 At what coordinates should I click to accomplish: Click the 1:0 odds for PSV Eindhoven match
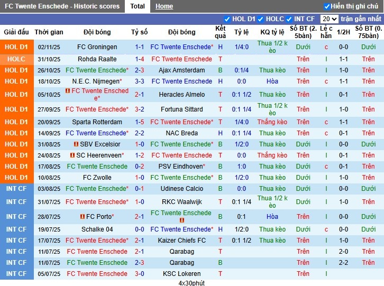pos(242,167)
